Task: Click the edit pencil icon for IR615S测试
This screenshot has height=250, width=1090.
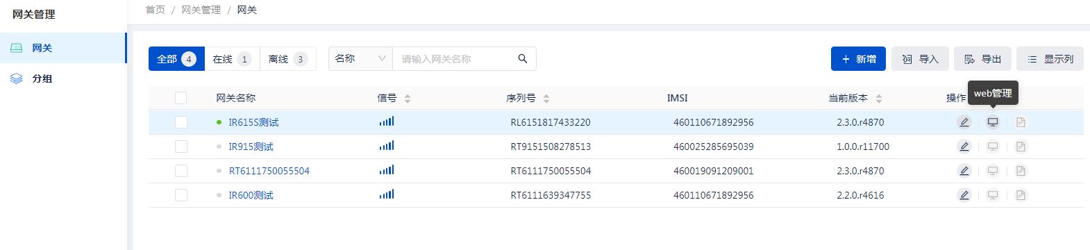Action: [x=964, y=122]
